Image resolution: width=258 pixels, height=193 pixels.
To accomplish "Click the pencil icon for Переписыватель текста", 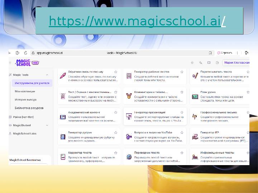I will point(195,76).
